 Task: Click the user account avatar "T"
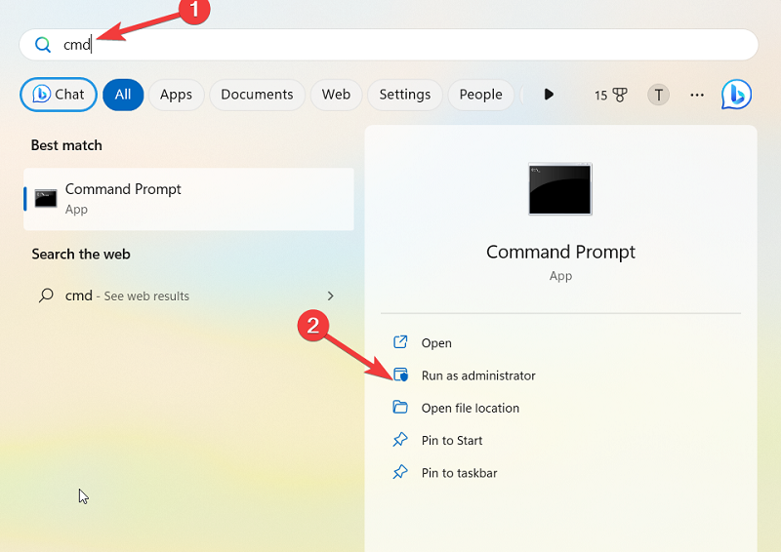pos(659,95)
